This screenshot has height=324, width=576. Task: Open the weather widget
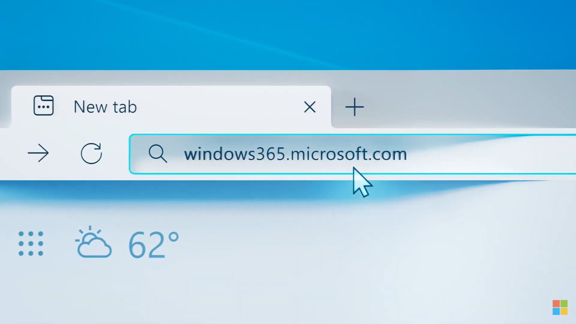pos(120,243)
